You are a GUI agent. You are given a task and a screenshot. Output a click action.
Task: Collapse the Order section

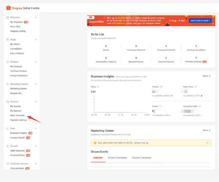pyautogui.click(x=36, y=40)
